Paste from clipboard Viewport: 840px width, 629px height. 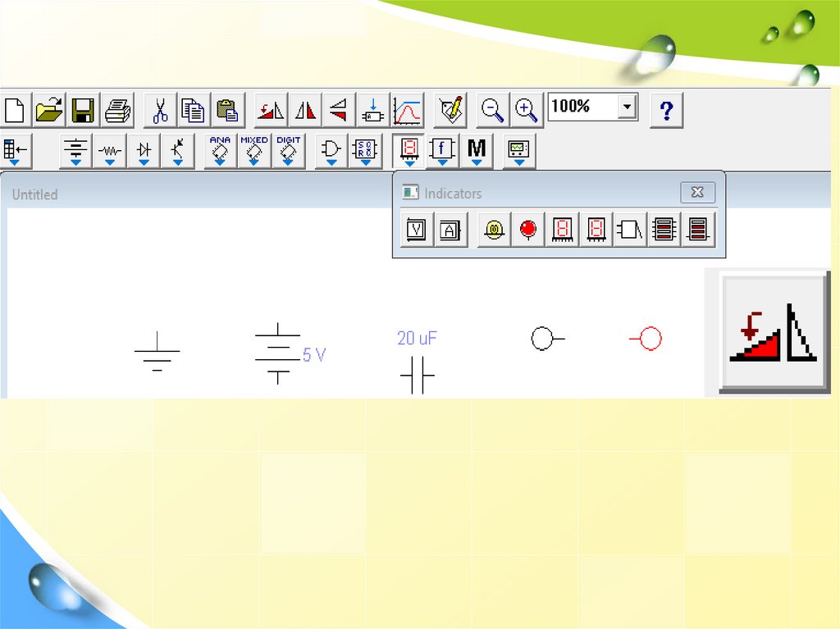coord(228,111)
